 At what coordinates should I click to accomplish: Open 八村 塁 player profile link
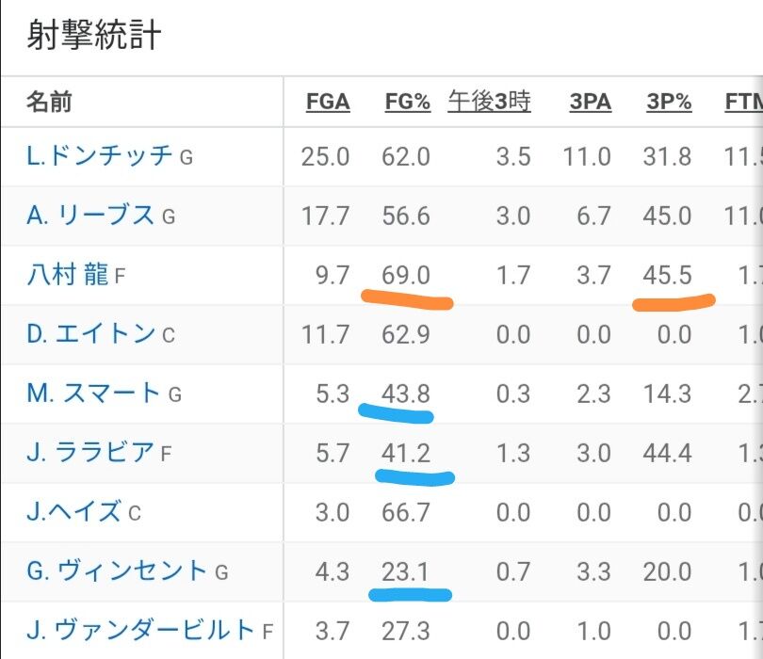tap(67, 275)
